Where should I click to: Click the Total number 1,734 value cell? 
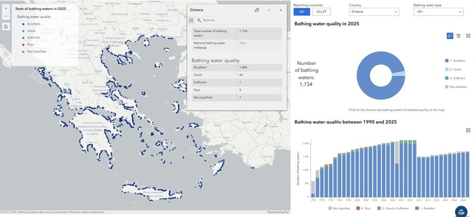[x=260, y=33]
